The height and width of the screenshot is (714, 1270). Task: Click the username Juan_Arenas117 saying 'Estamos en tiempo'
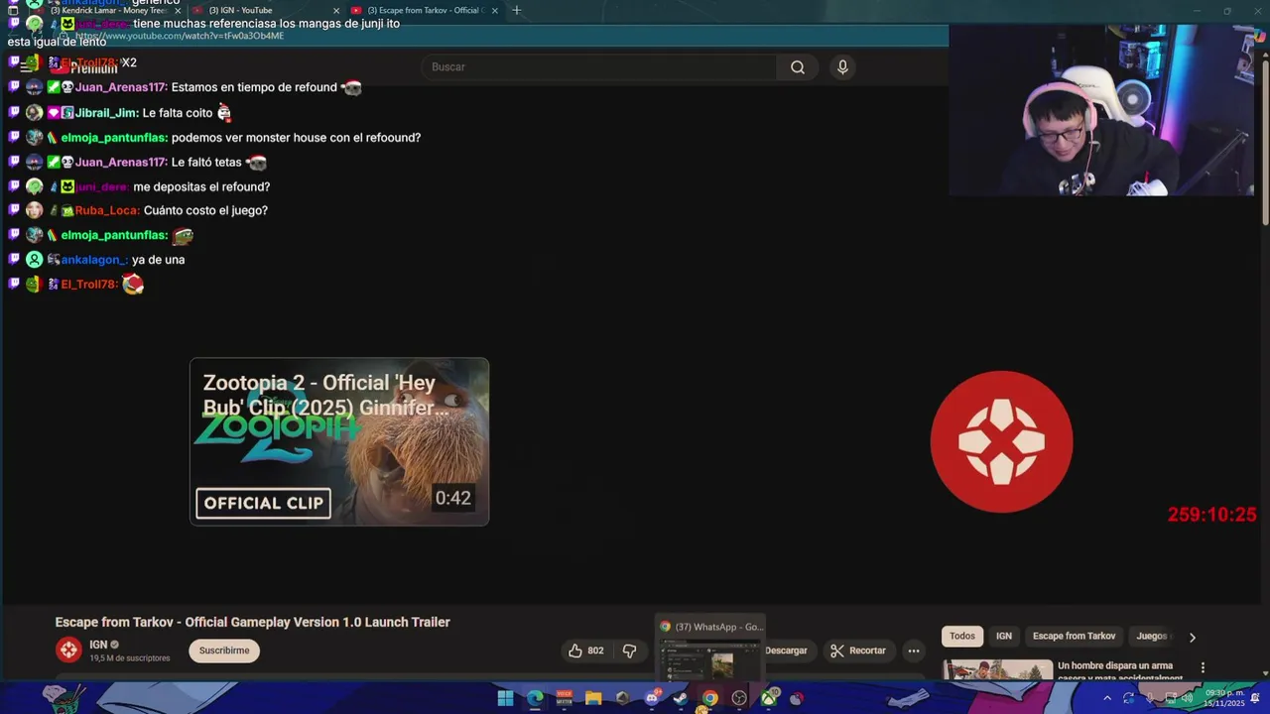[121, 87]
